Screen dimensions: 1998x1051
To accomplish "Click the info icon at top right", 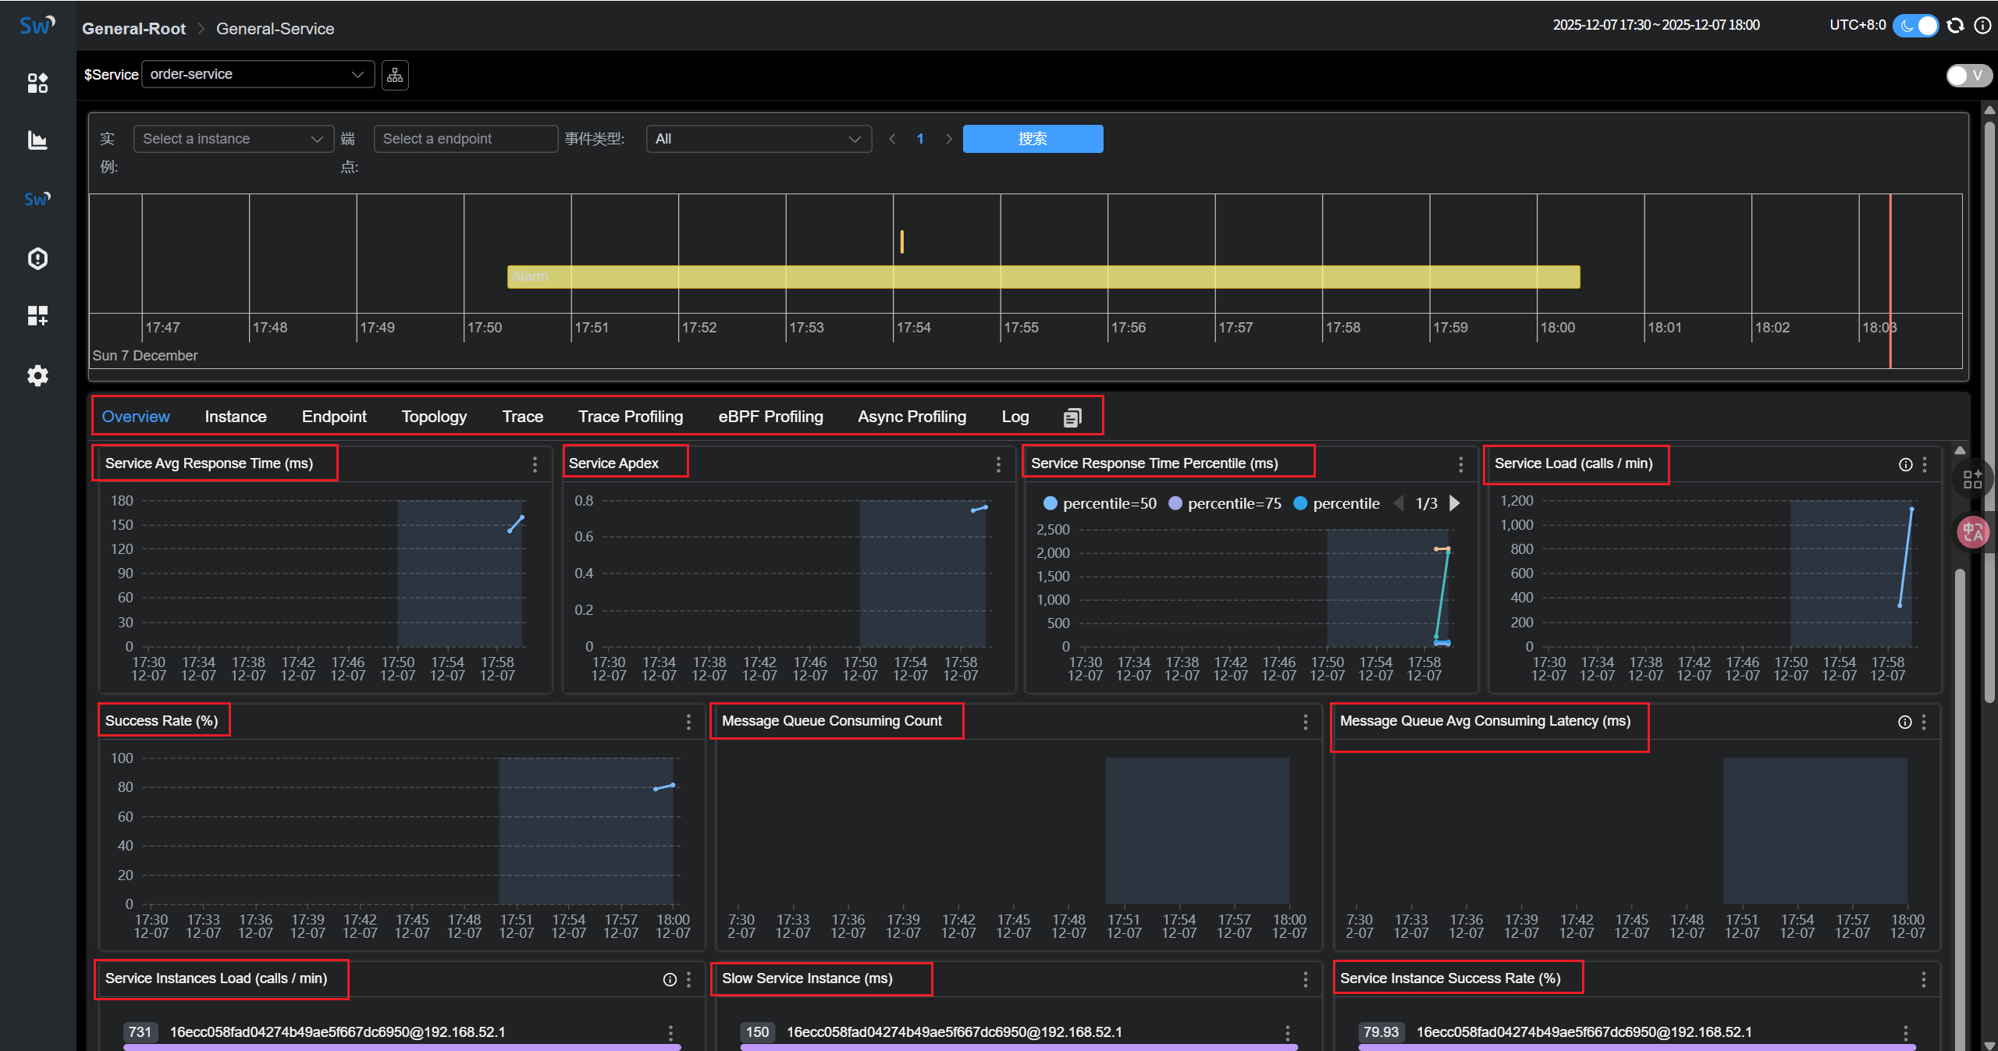I will (x=1982, y=26).
